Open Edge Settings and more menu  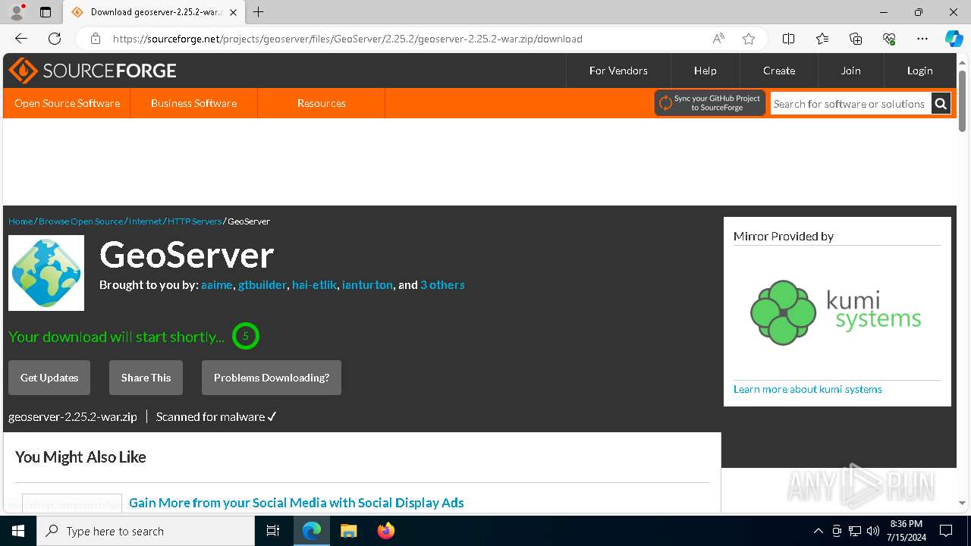click(x=922, y=39)
